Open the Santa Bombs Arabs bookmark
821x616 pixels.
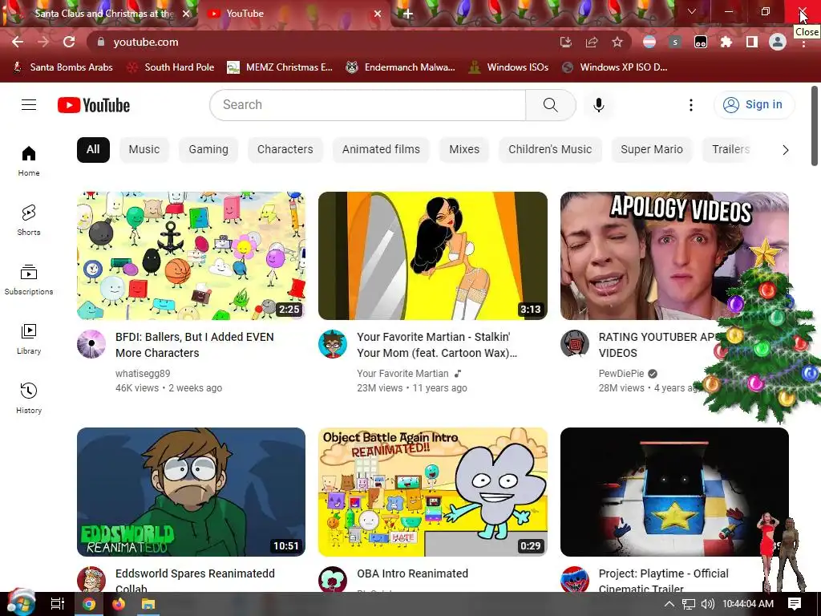63,67
